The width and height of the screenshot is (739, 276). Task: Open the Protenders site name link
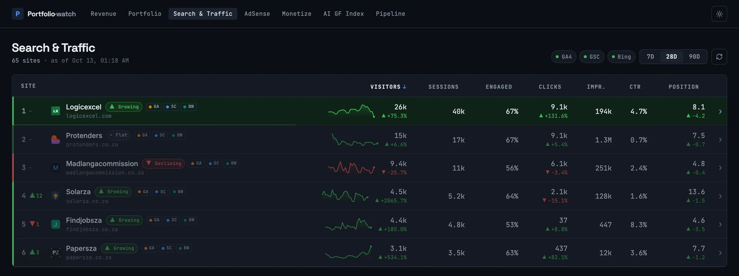pyautogui.click(x=84, y=135)
